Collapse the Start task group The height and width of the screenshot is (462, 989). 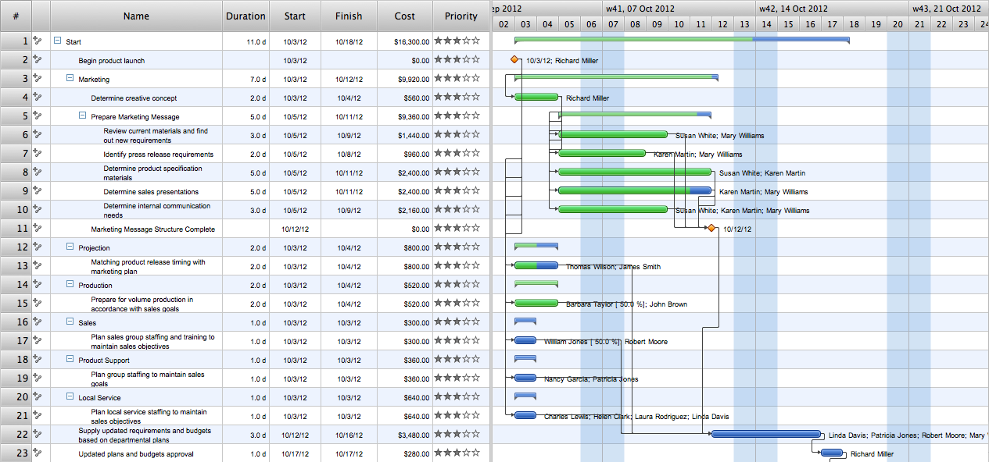(58, 41)
